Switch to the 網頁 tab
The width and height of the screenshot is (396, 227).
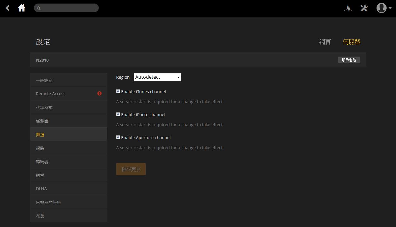click(325, 42)
